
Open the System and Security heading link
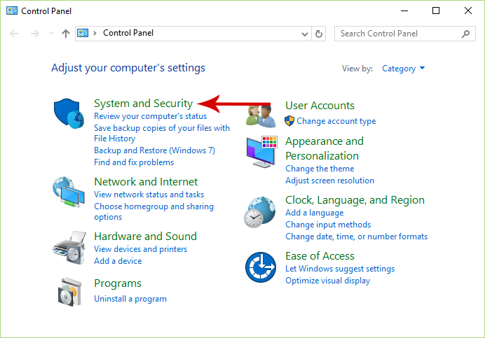143,103
